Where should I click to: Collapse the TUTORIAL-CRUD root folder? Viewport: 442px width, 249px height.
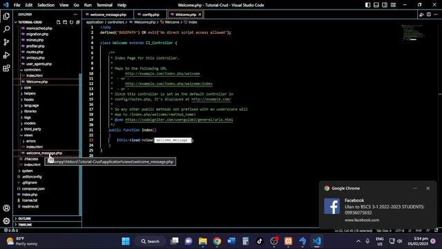30,22
